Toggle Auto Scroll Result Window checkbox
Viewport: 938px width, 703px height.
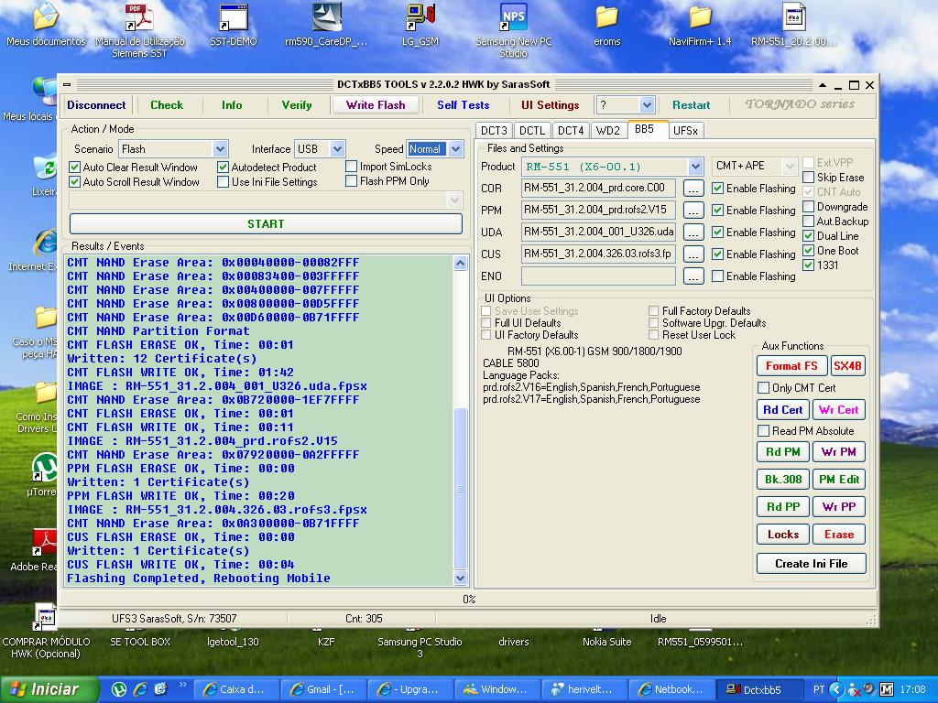click(x=75, y=182)
